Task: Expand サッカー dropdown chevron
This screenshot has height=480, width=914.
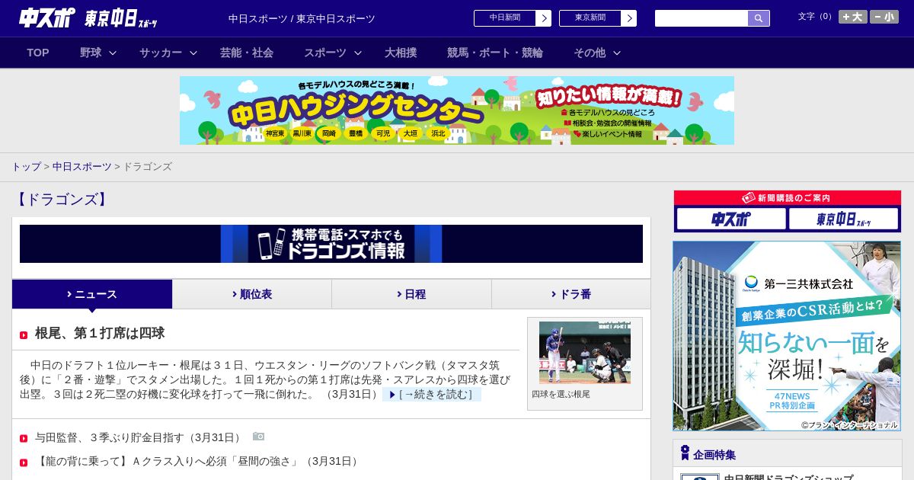Action: coord(193,53)
